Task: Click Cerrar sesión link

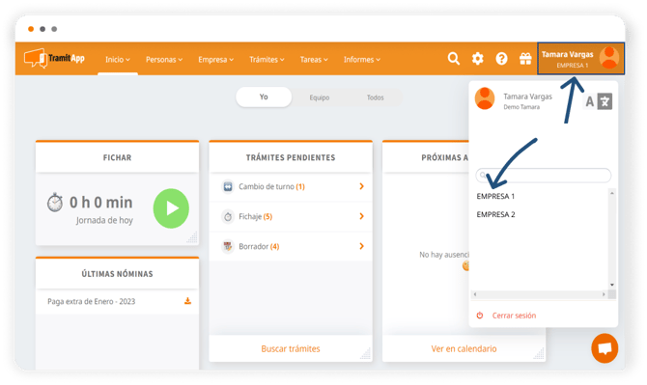Action: tap(514, 316)
